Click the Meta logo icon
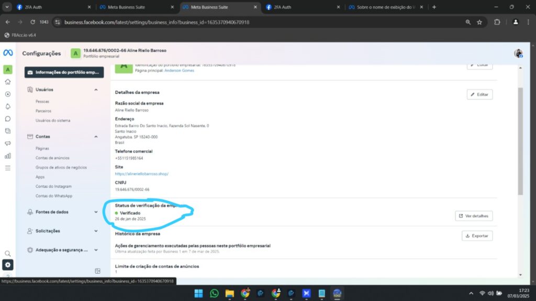 click(8, 53)
